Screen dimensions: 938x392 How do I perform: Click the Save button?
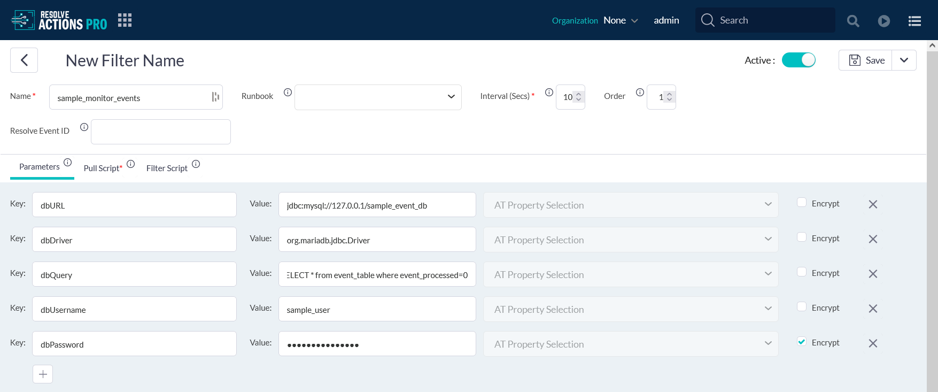866,60
